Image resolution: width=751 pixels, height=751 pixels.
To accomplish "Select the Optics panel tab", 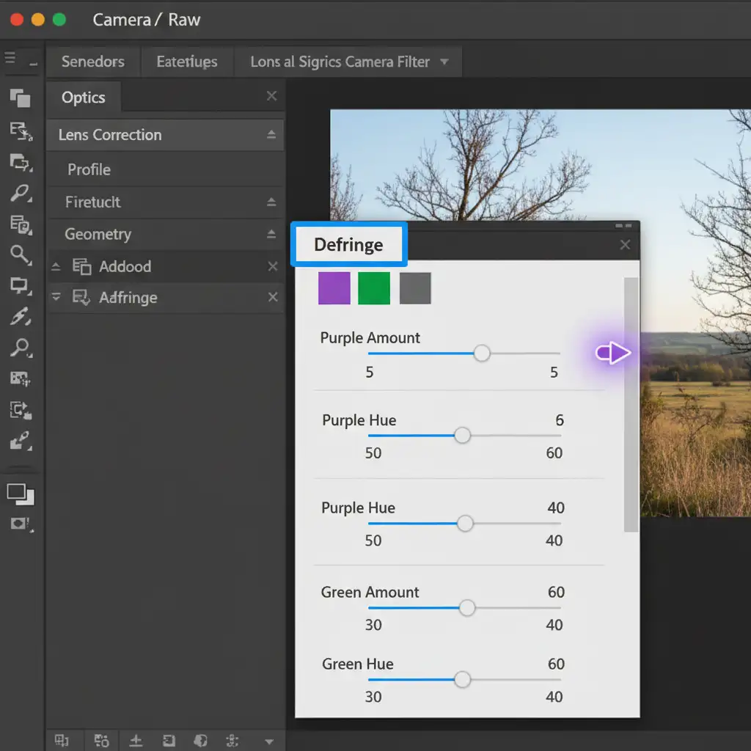I will tap(83, 98).
